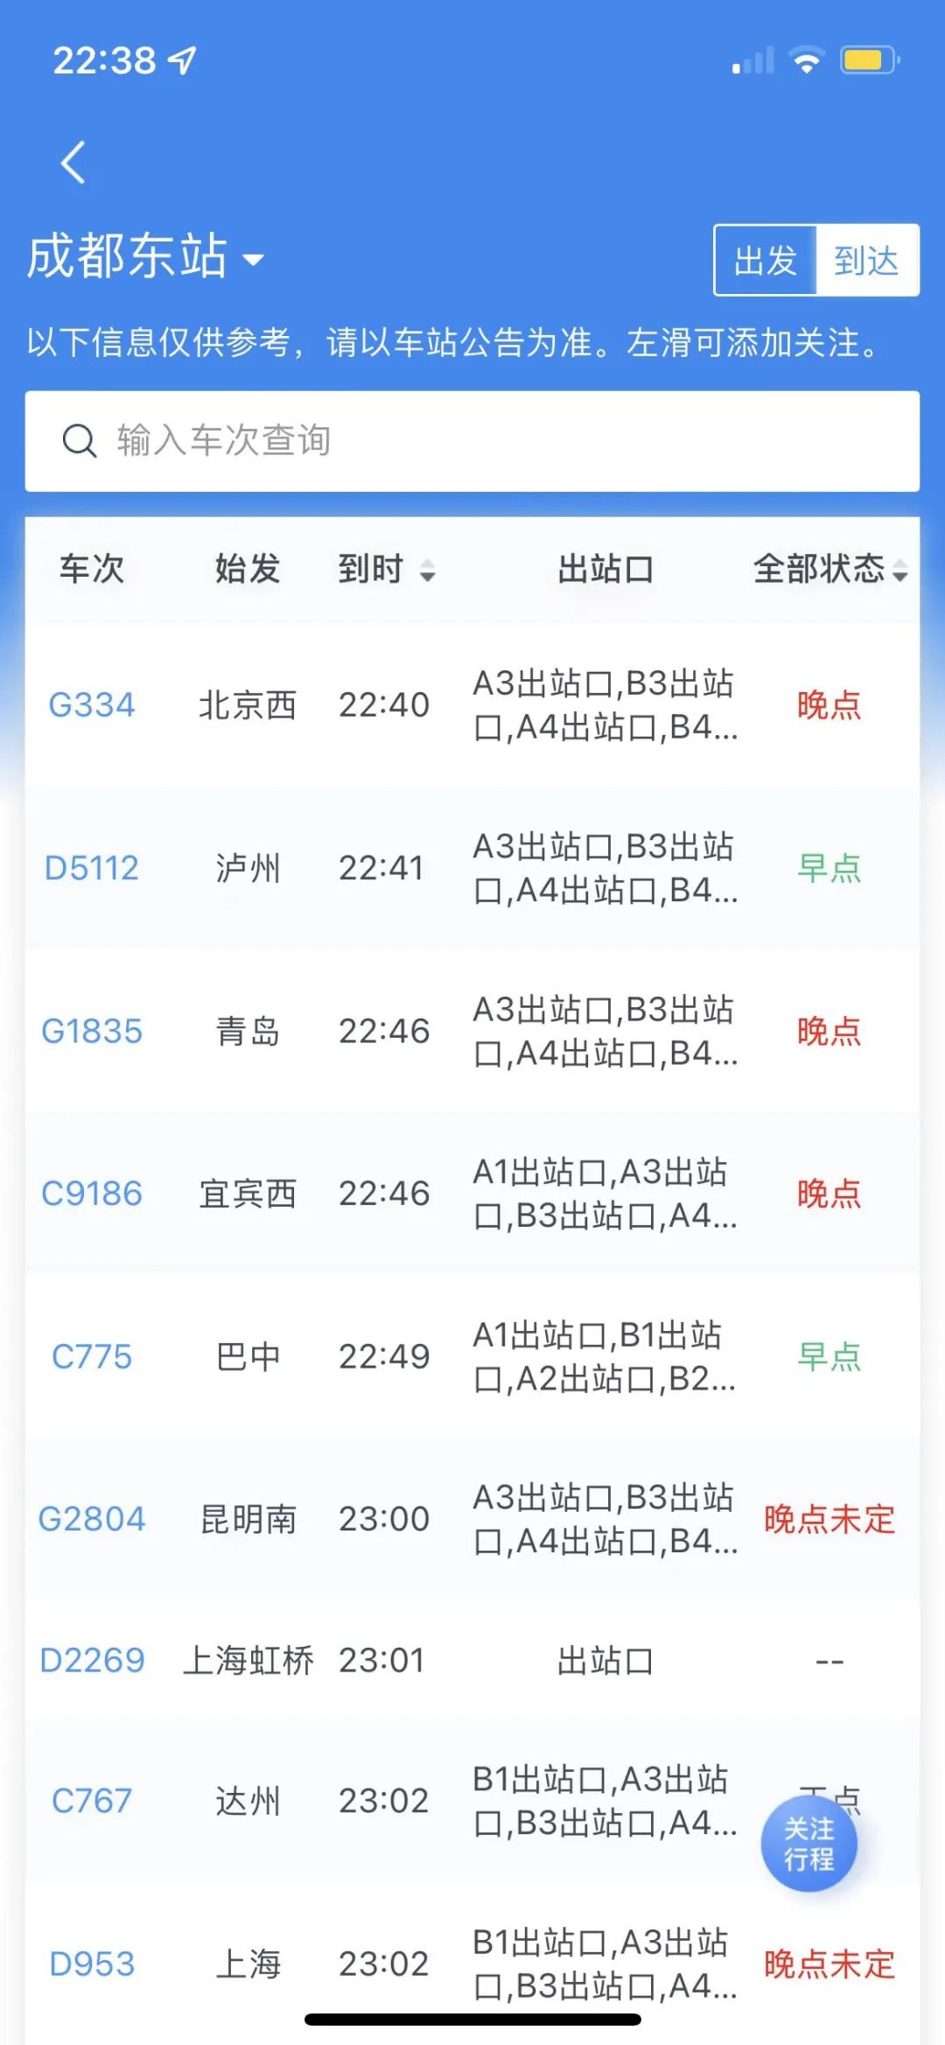Select train C775 from 巴中
Viewport: 945px width, 2045px height.
click(92, 1356)
